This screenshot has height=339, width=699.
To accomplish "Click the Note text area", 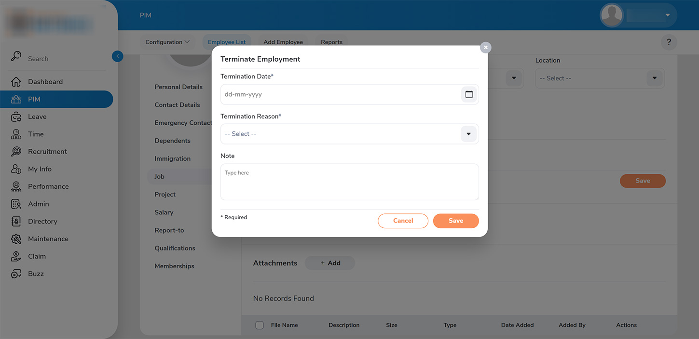I will coord(349,182).
